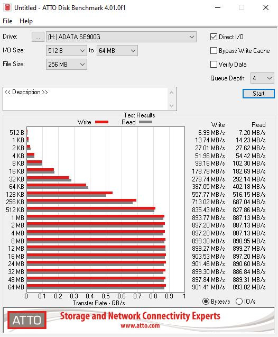
Task: Click the red Write legend swatch
Action: pos(102,122)
